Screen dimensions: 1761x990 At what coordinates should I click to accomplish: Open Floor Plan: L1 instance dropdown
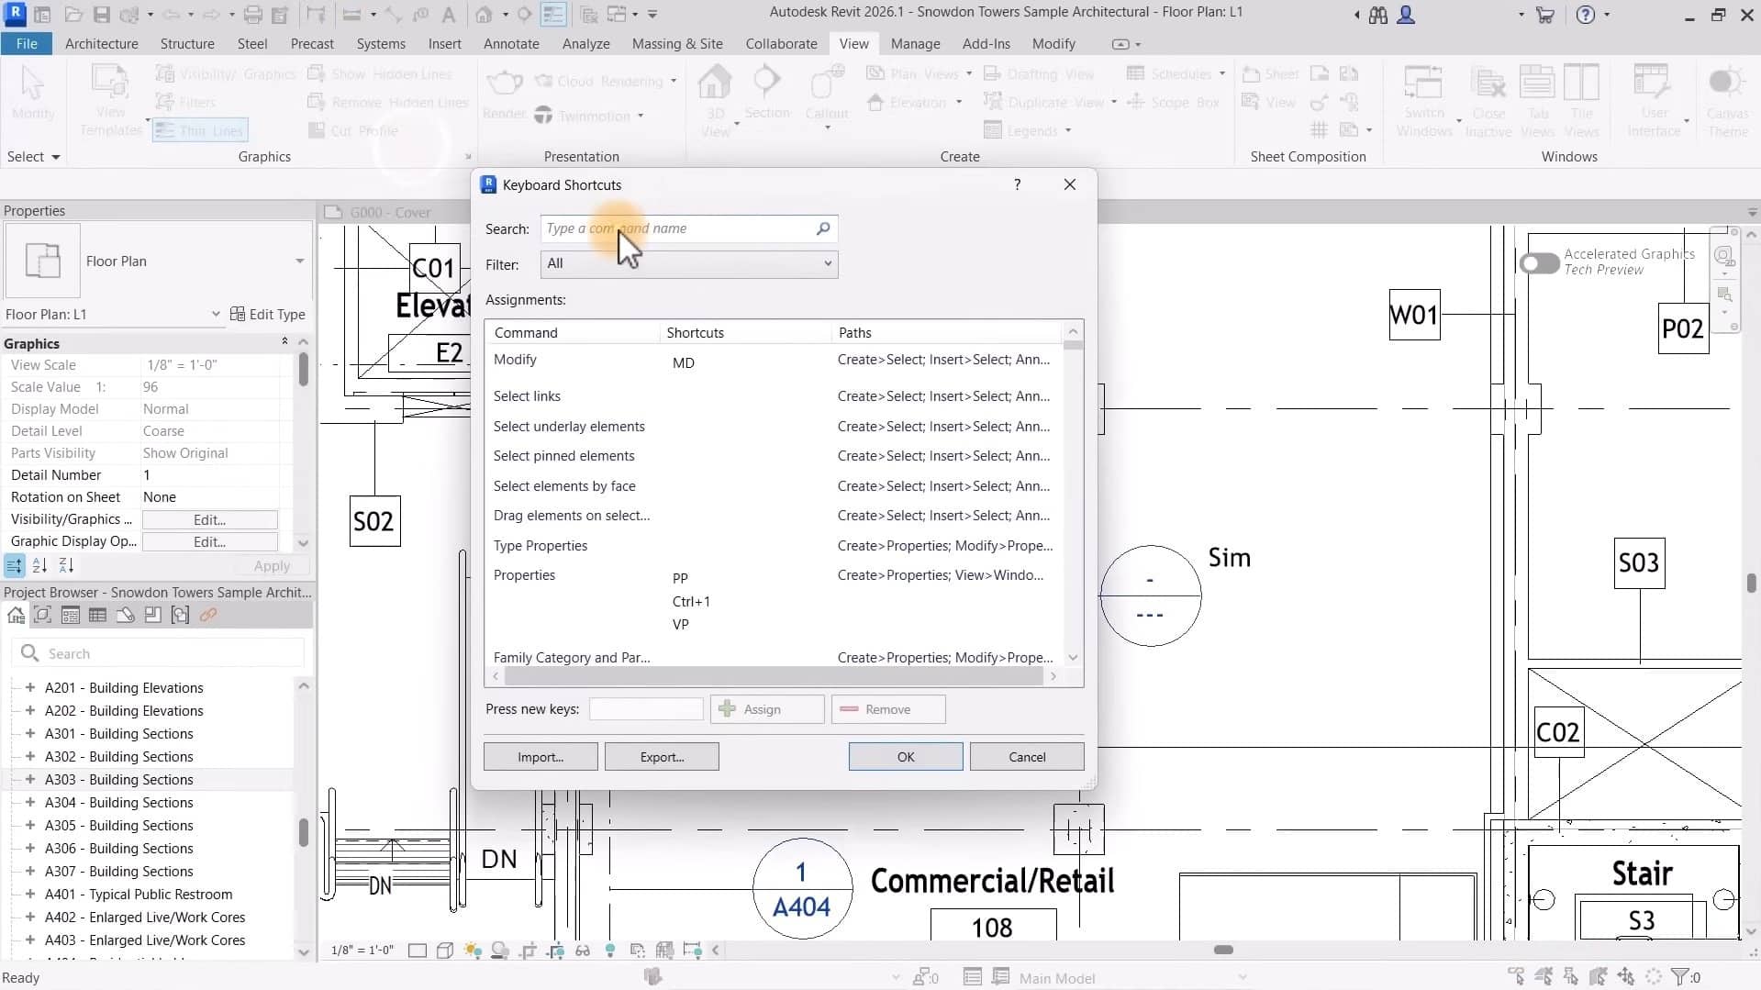(x=216, y=314)
